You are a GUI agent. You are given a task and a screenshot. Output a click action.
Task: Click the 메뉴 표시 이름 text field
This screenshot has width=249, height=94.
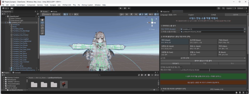(213, 70)
